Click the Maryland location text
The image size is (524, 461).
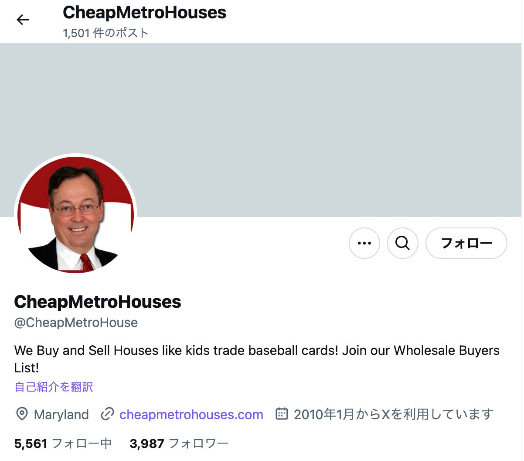pyautogui.click(x=61, y=414)
